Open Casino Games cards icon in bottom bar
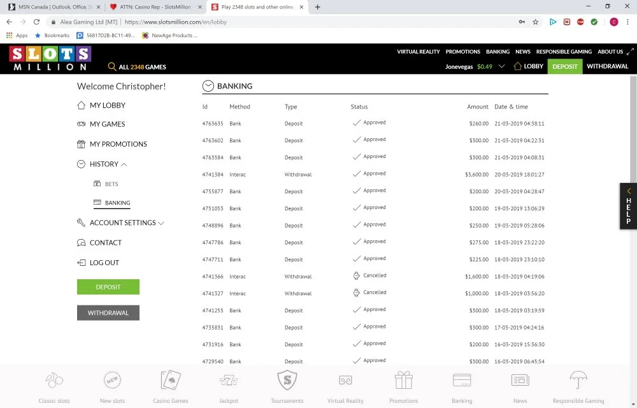This screenshot has width=637, height=408. coord(171,381)
